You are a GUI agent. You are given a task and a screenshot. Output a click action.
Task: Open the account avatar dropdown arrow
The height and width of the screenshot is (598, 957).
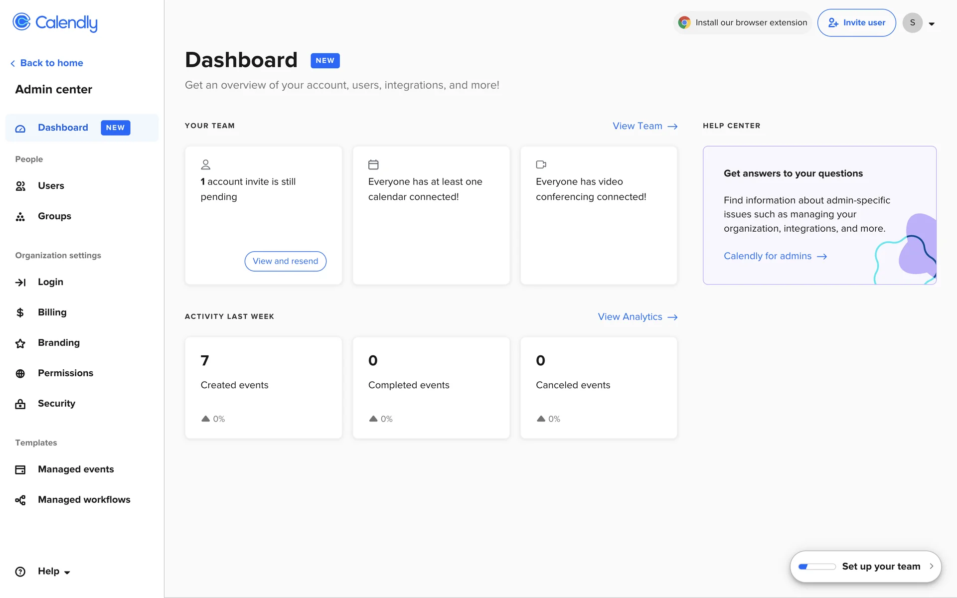[x=931, y=23]
